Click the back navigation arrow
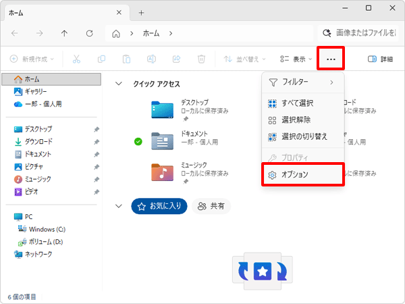This screenshot has width=405, height=304. click(15, 33)
